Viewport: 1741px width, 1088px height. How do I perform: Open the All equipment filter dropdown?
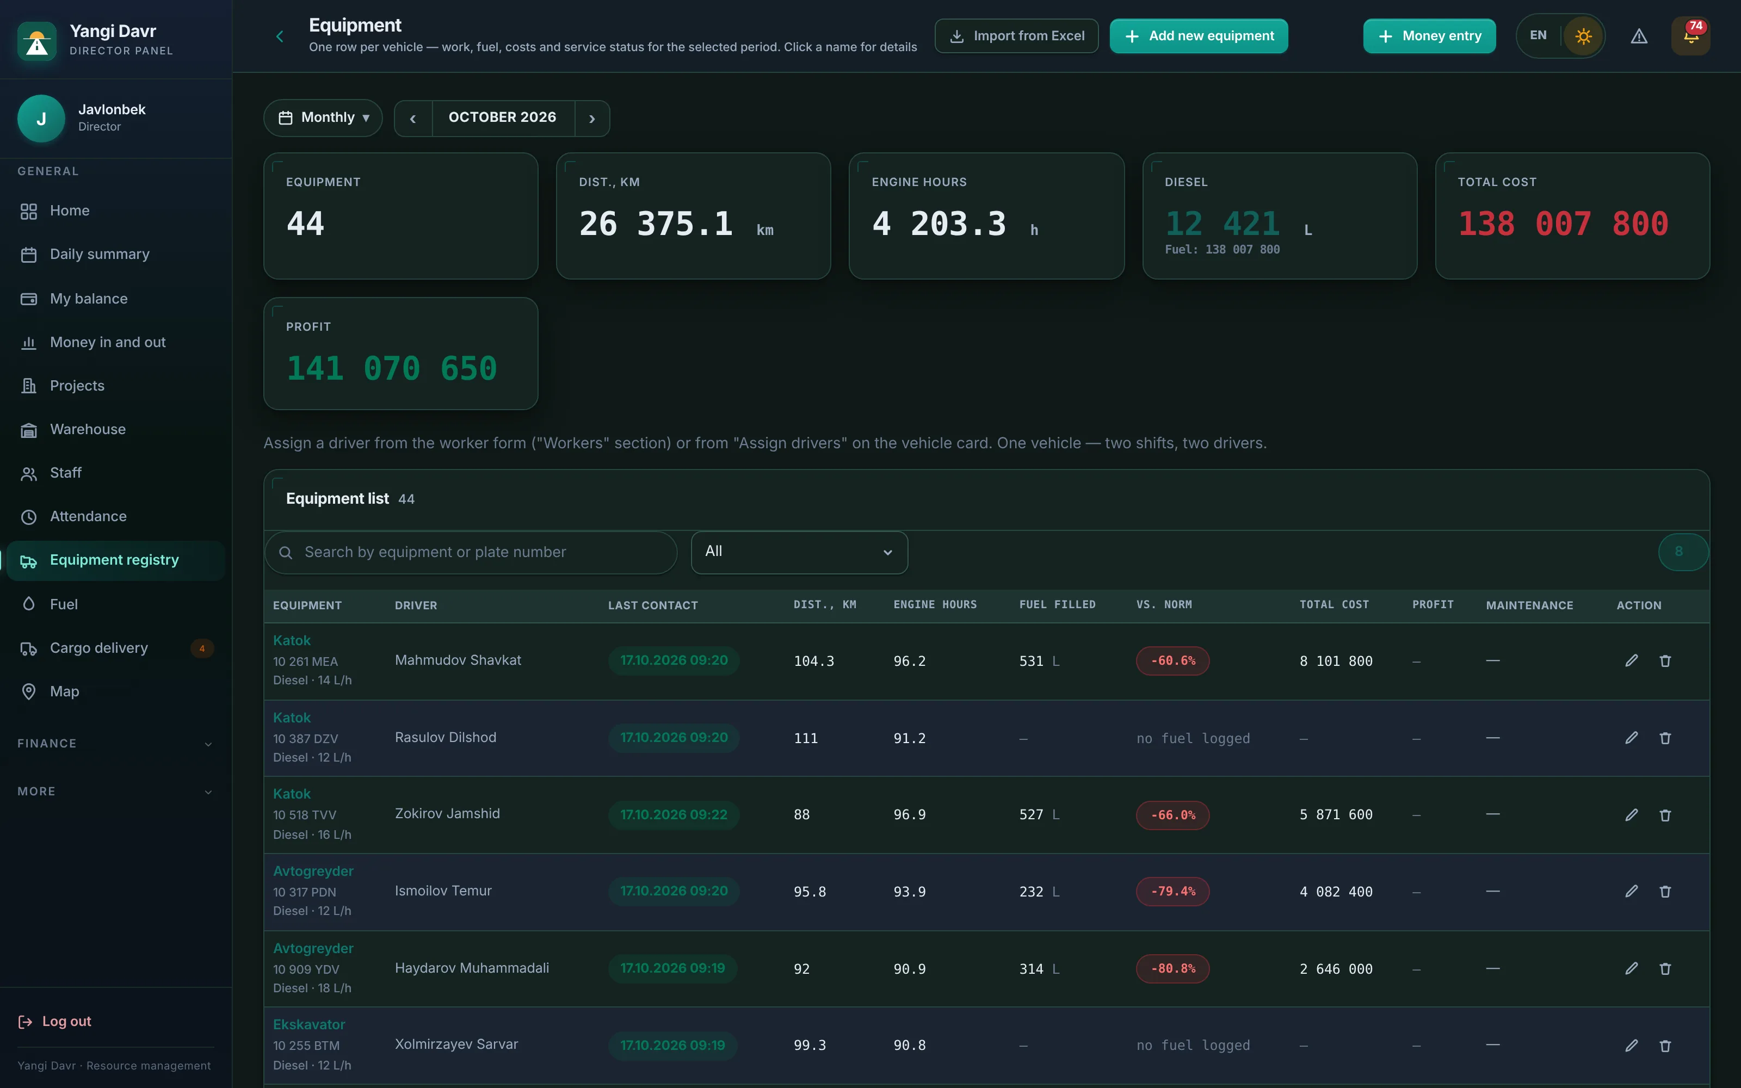(x=799, y=553)
